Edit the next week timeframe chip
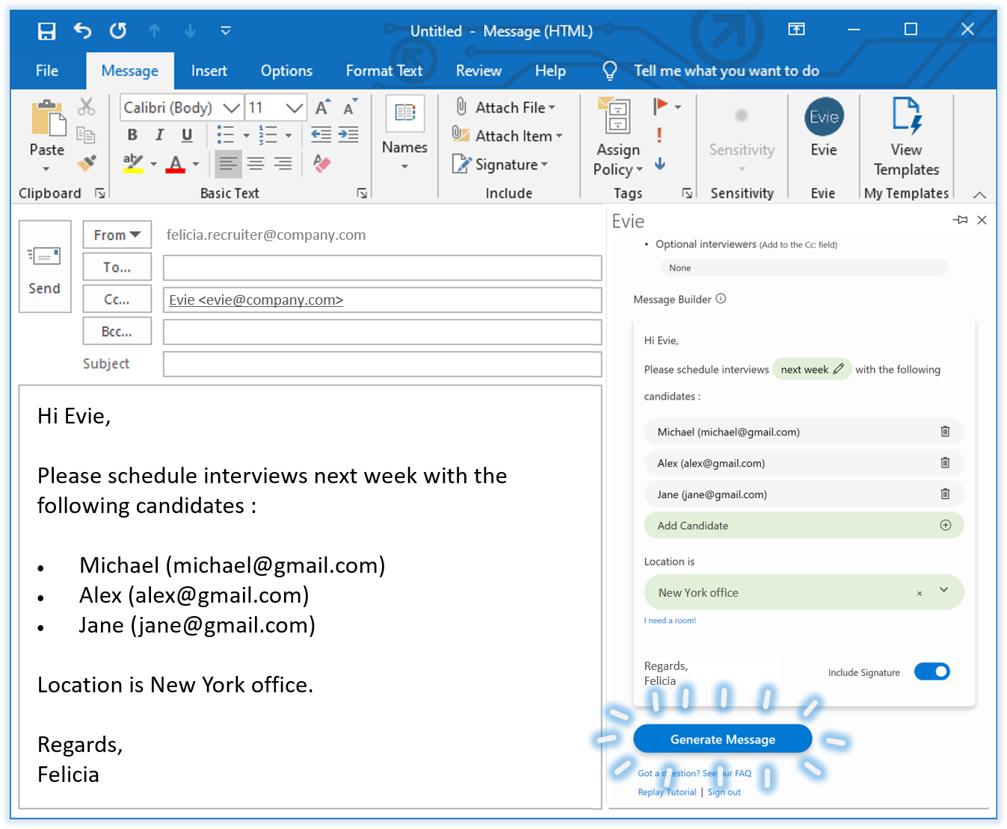 (x=812, y=369)
